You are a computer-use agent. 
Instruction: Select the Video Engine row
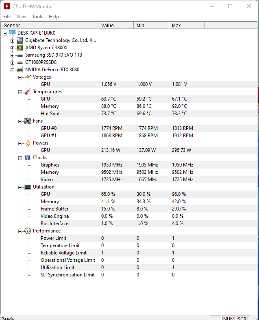click(x=149, y=216)
